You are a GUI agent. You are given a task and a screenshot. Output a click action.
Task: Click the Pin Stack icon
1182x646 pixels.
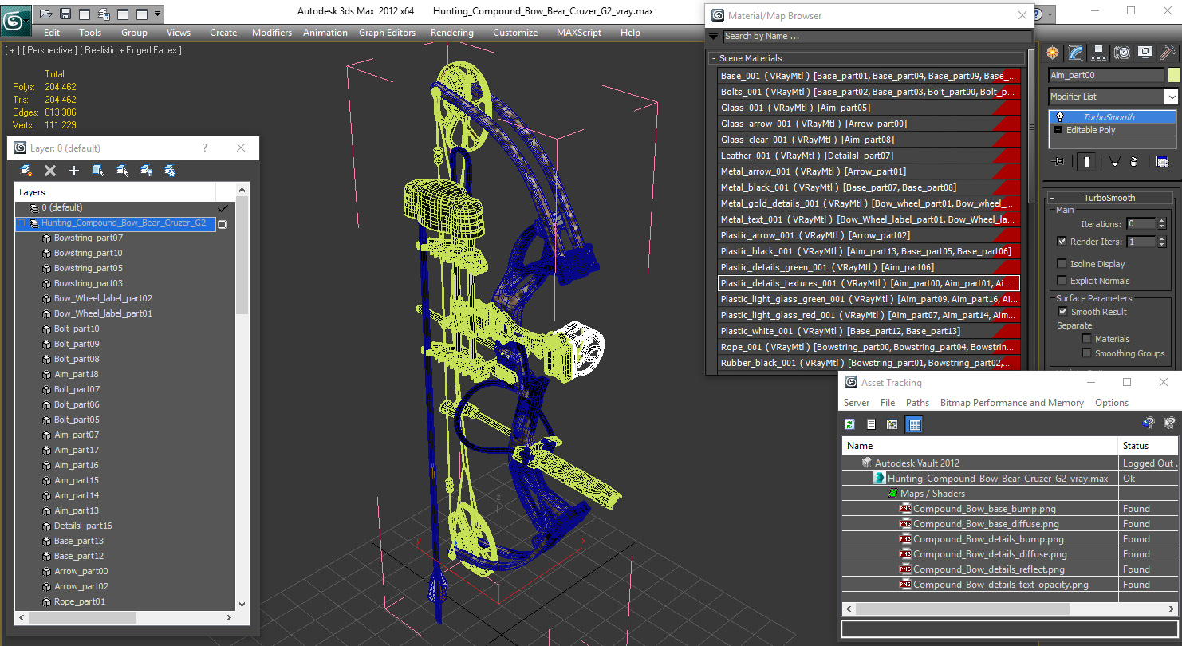[1059, 162]
